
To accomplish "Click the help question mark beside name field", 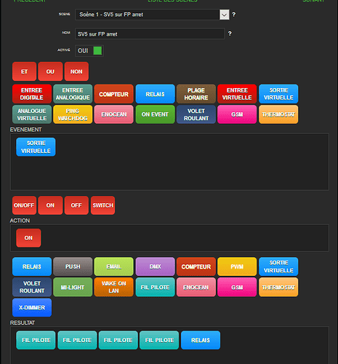I will 230,33.
